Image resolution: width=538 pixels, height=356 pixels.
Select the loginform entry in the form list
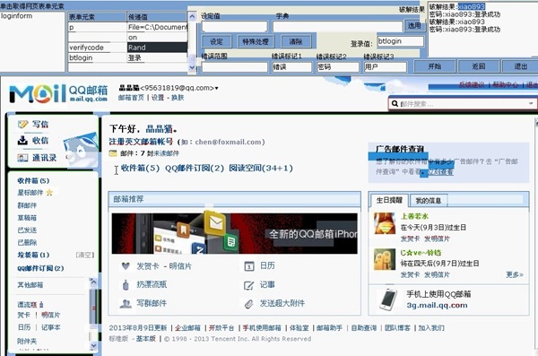pos(16,16)
